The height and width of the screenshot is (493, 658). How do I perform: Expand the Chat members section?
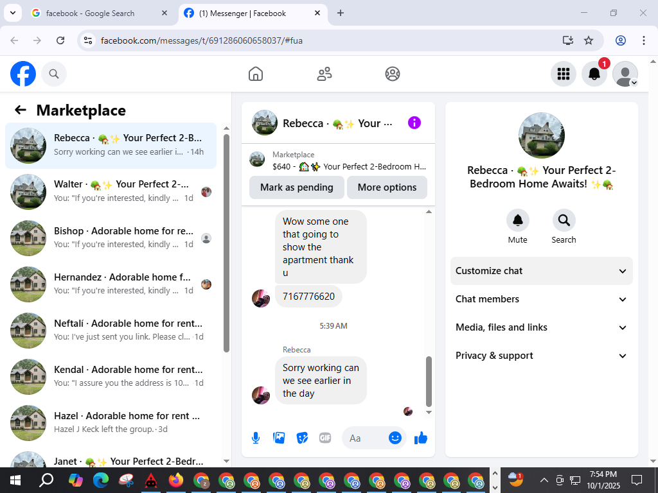click(x=541, y=299)
